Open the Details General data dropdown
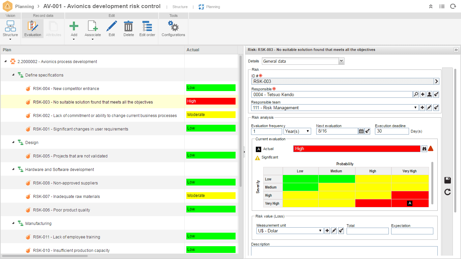Screen dimensions: 461x259 pos(303,61)
